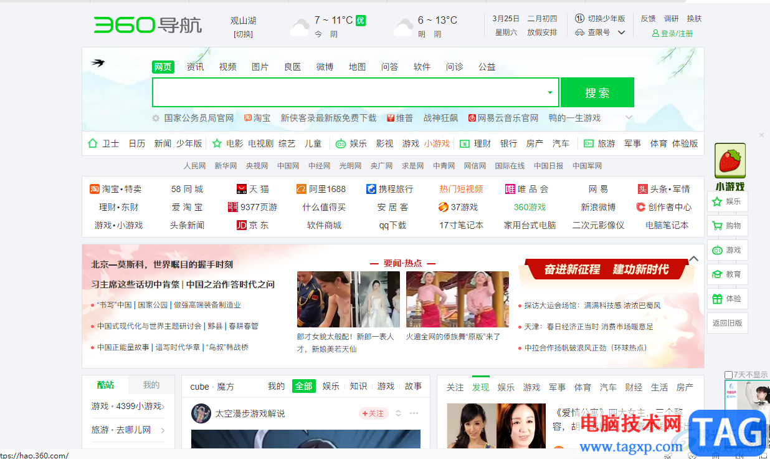The width and height of the screenshot is (770, 459).
Task: Click the 卫士 home icon
Action: [93, 143]
